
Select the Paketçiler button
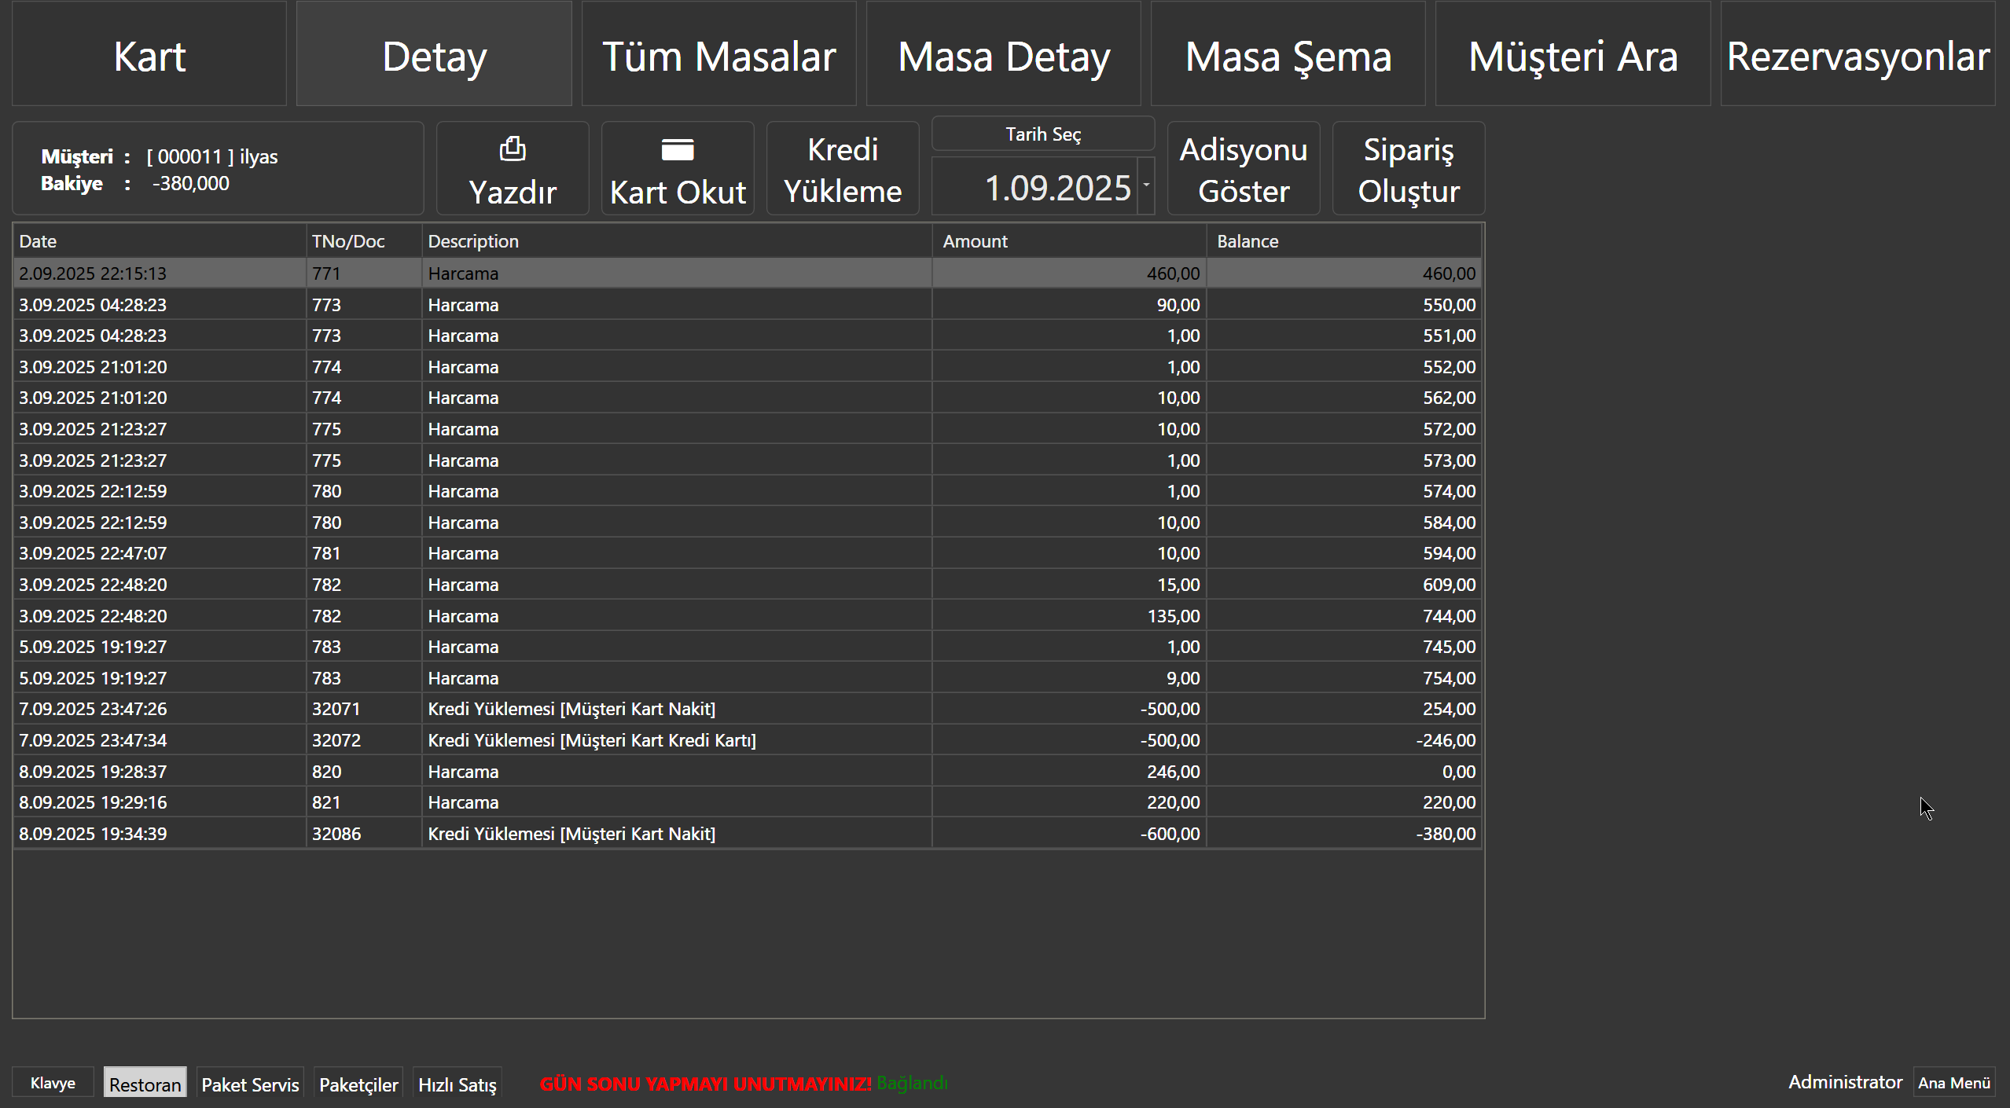click(358, 1084)
